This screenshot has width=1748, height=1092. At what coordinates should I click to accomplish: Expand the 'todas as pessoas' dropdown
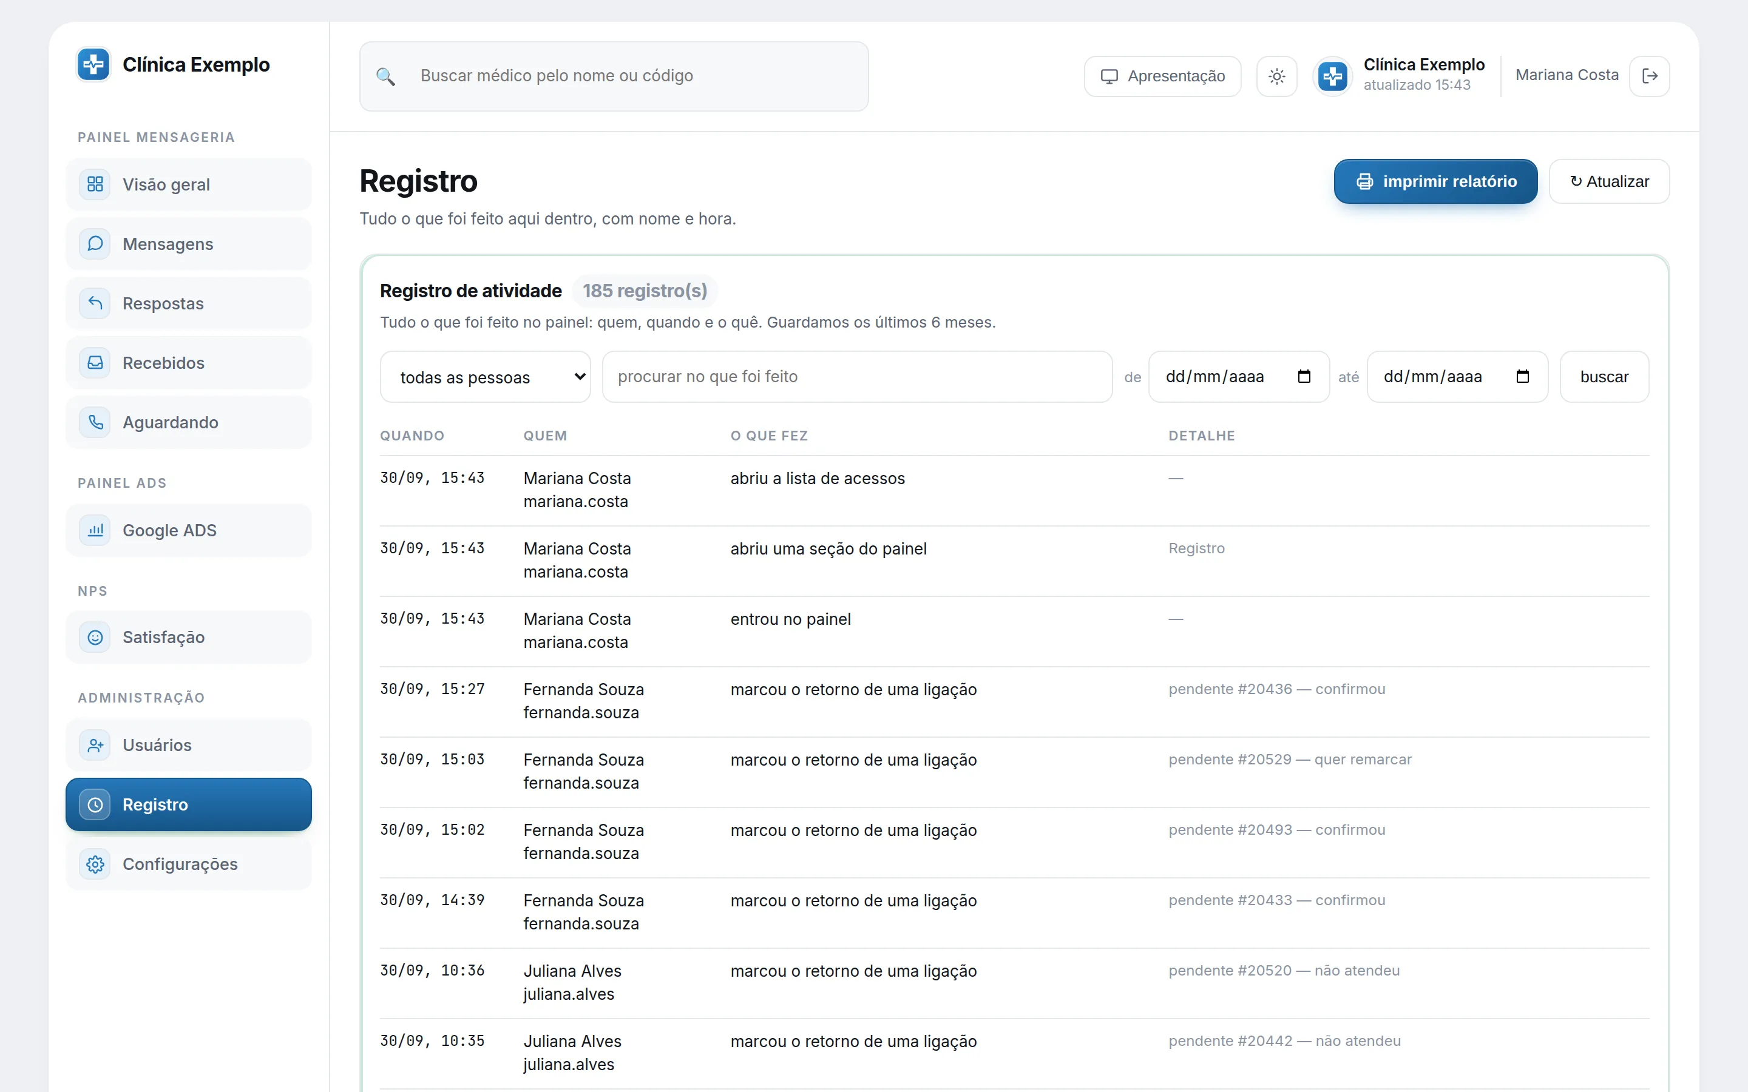tap(486, 376)
